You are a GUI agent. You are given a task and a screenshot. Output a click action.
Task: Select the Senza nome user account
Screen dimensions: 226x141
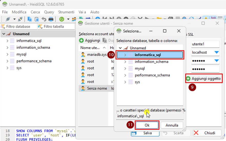point(97,88)
